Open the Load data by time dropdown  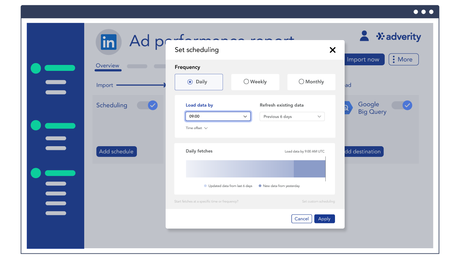click(218, 117)
